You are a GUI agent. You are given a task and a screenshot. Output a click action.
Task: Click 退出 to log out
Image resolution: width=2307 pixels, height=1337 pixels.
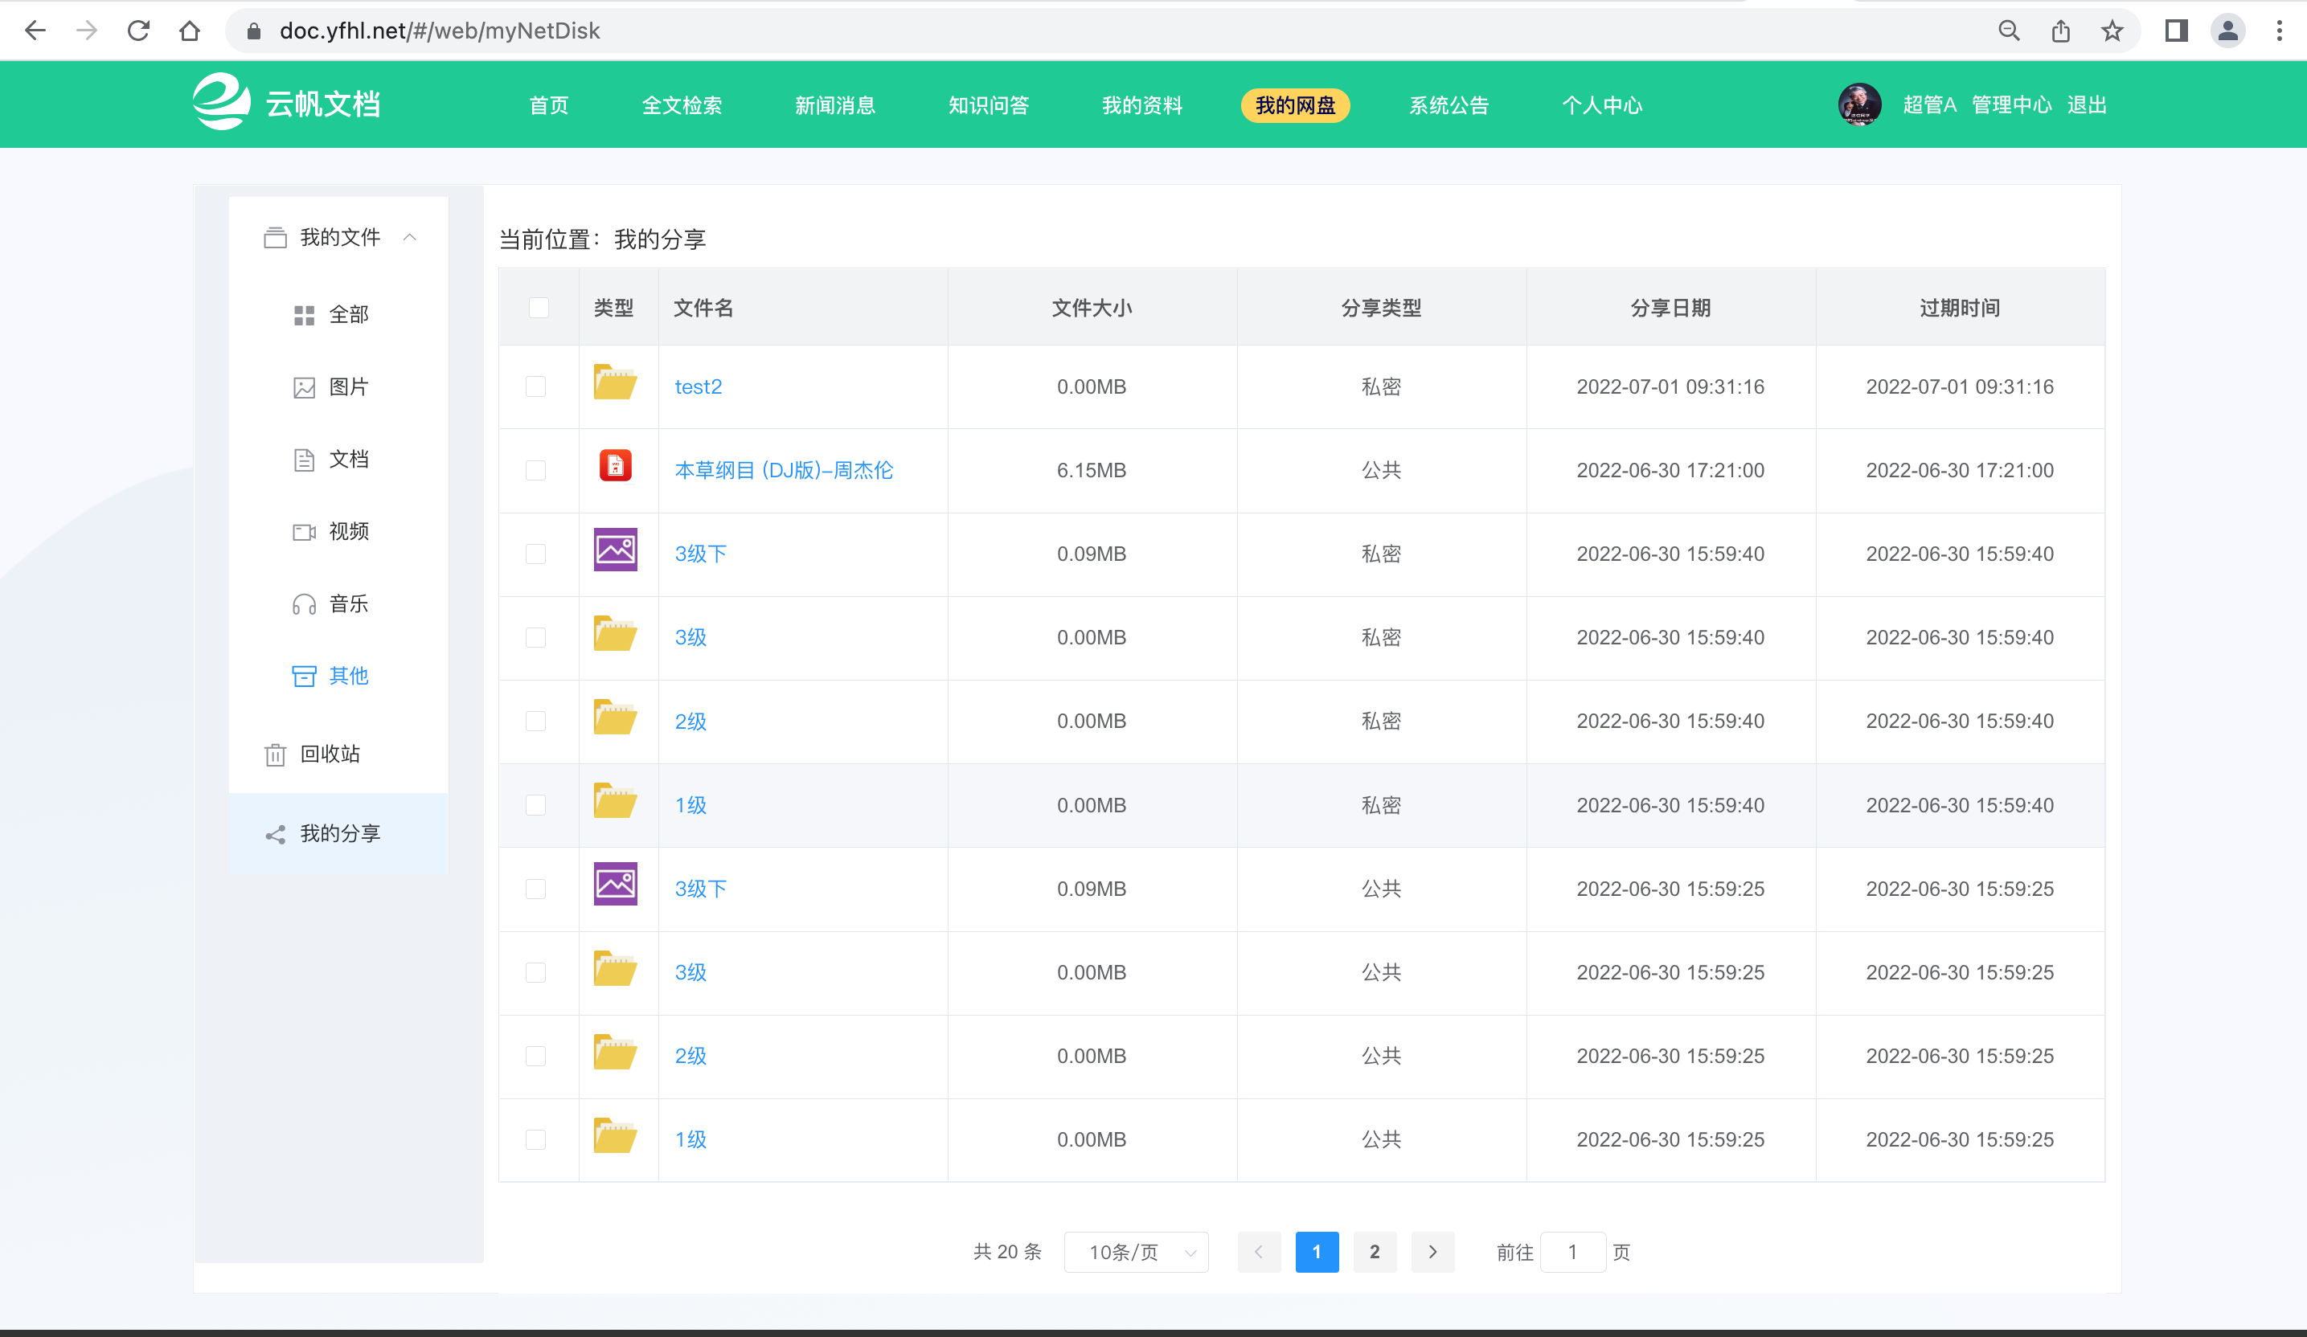click(2088, 105)
